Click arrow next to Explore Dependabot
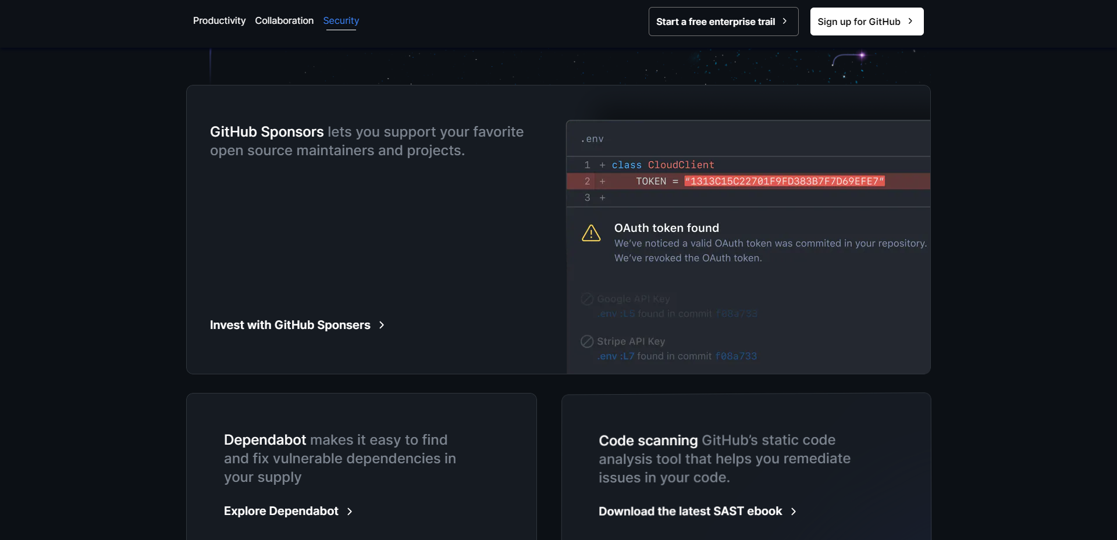The width and height of the screenshot is (1117, 540). click(350, 512)
